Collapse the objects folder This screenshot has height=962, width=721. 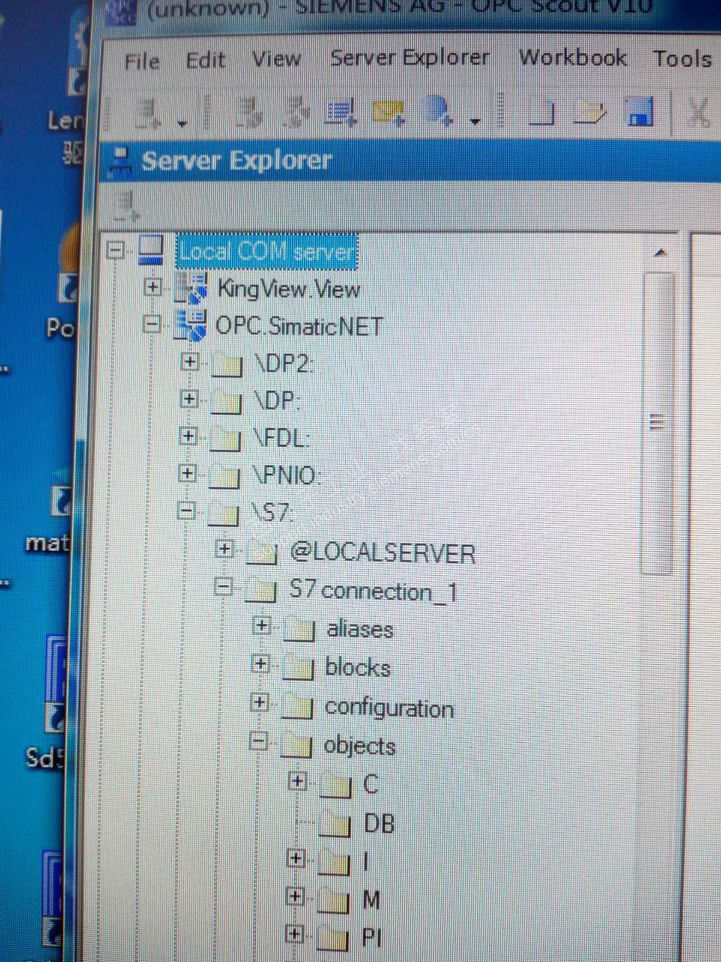(x=258, y=741)
